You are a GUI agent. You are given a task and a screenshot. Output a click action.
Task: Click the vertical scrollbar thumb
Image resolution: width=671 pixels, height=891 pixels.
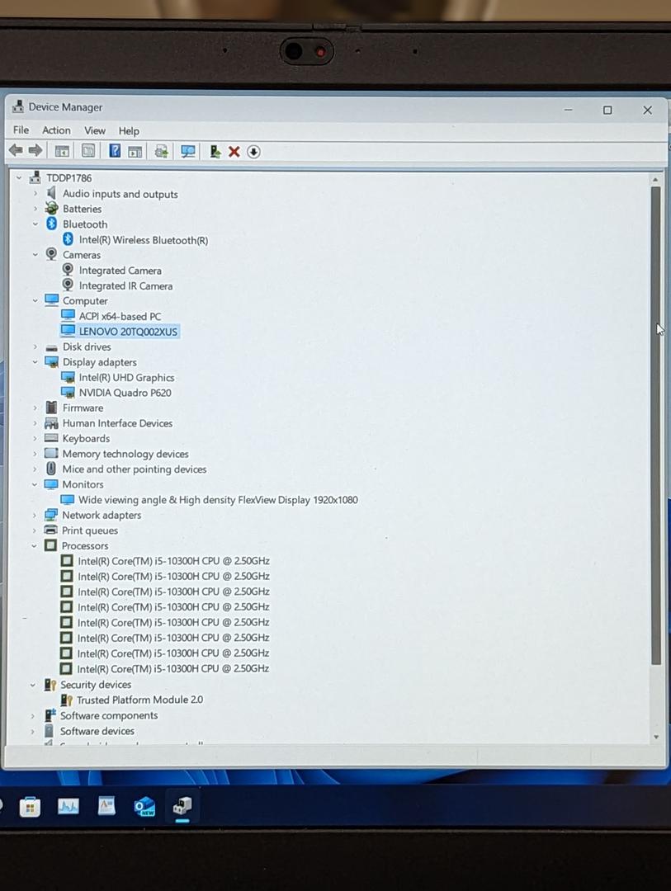tap(655, 426)
